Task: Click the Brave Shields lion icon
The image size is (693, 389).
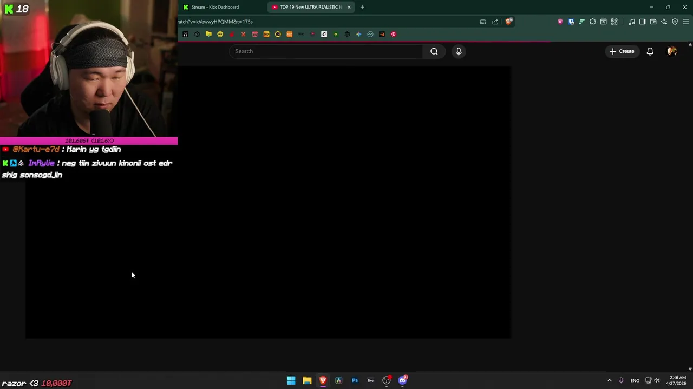Action: pos(508,22)
